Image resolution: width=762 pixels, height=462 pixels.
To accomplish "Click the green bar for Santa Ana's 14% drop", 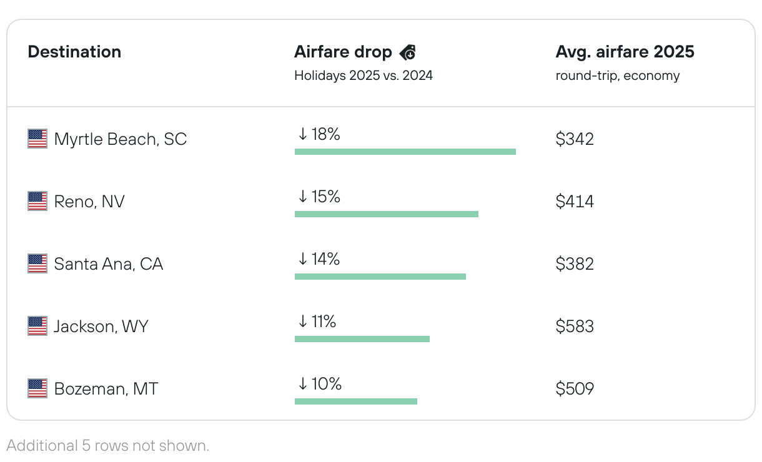I will tap(380, 277).
